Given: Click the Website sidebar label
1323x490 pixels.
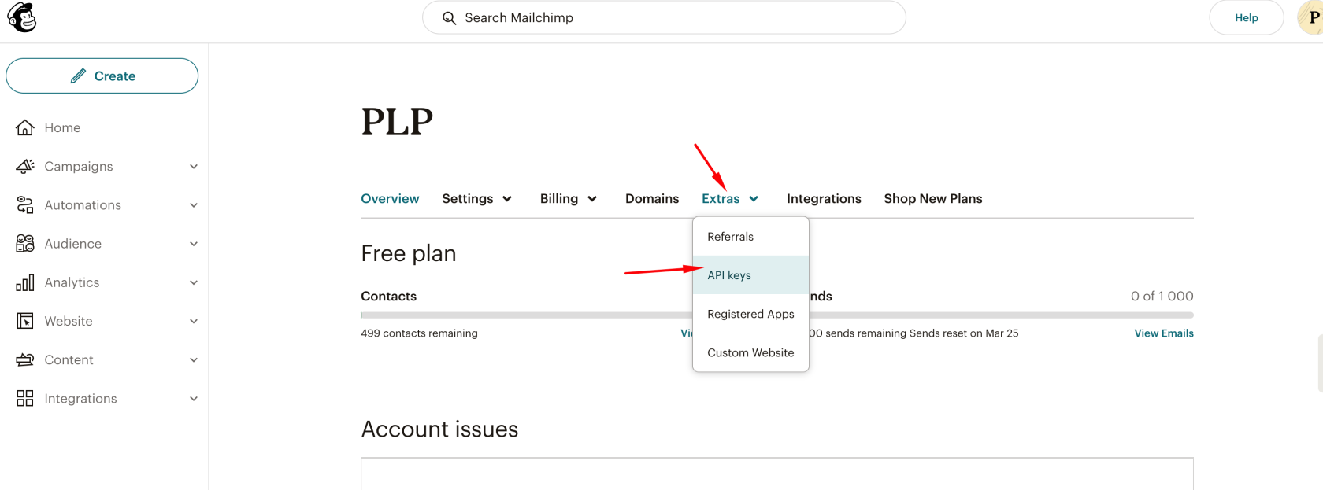Looking at the screenshot, I should point(69,321).
